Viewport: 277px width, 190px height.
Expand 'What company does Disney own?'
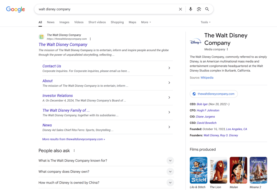(x=106, y=172)
